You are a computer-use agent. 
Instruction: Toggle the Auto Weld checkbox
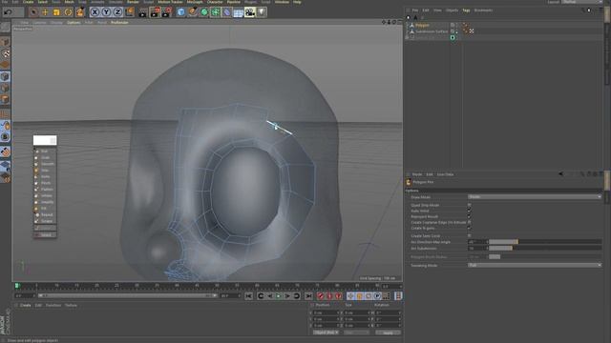(469, 211)
